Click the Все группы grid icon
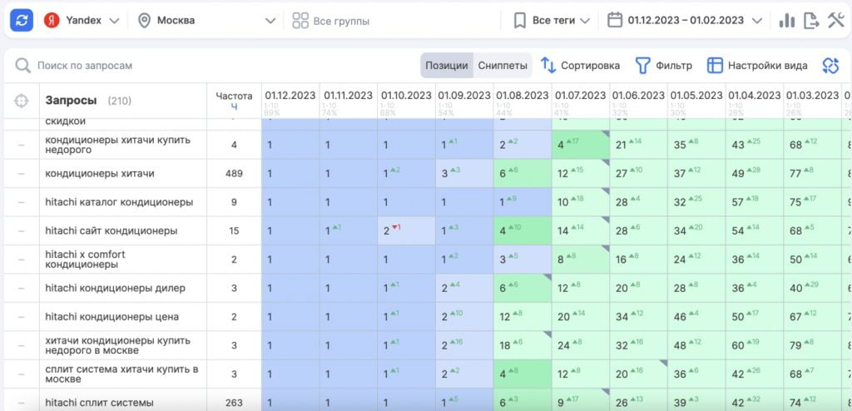This screenshot has height=411, width=852. click(x=300, y=21)
